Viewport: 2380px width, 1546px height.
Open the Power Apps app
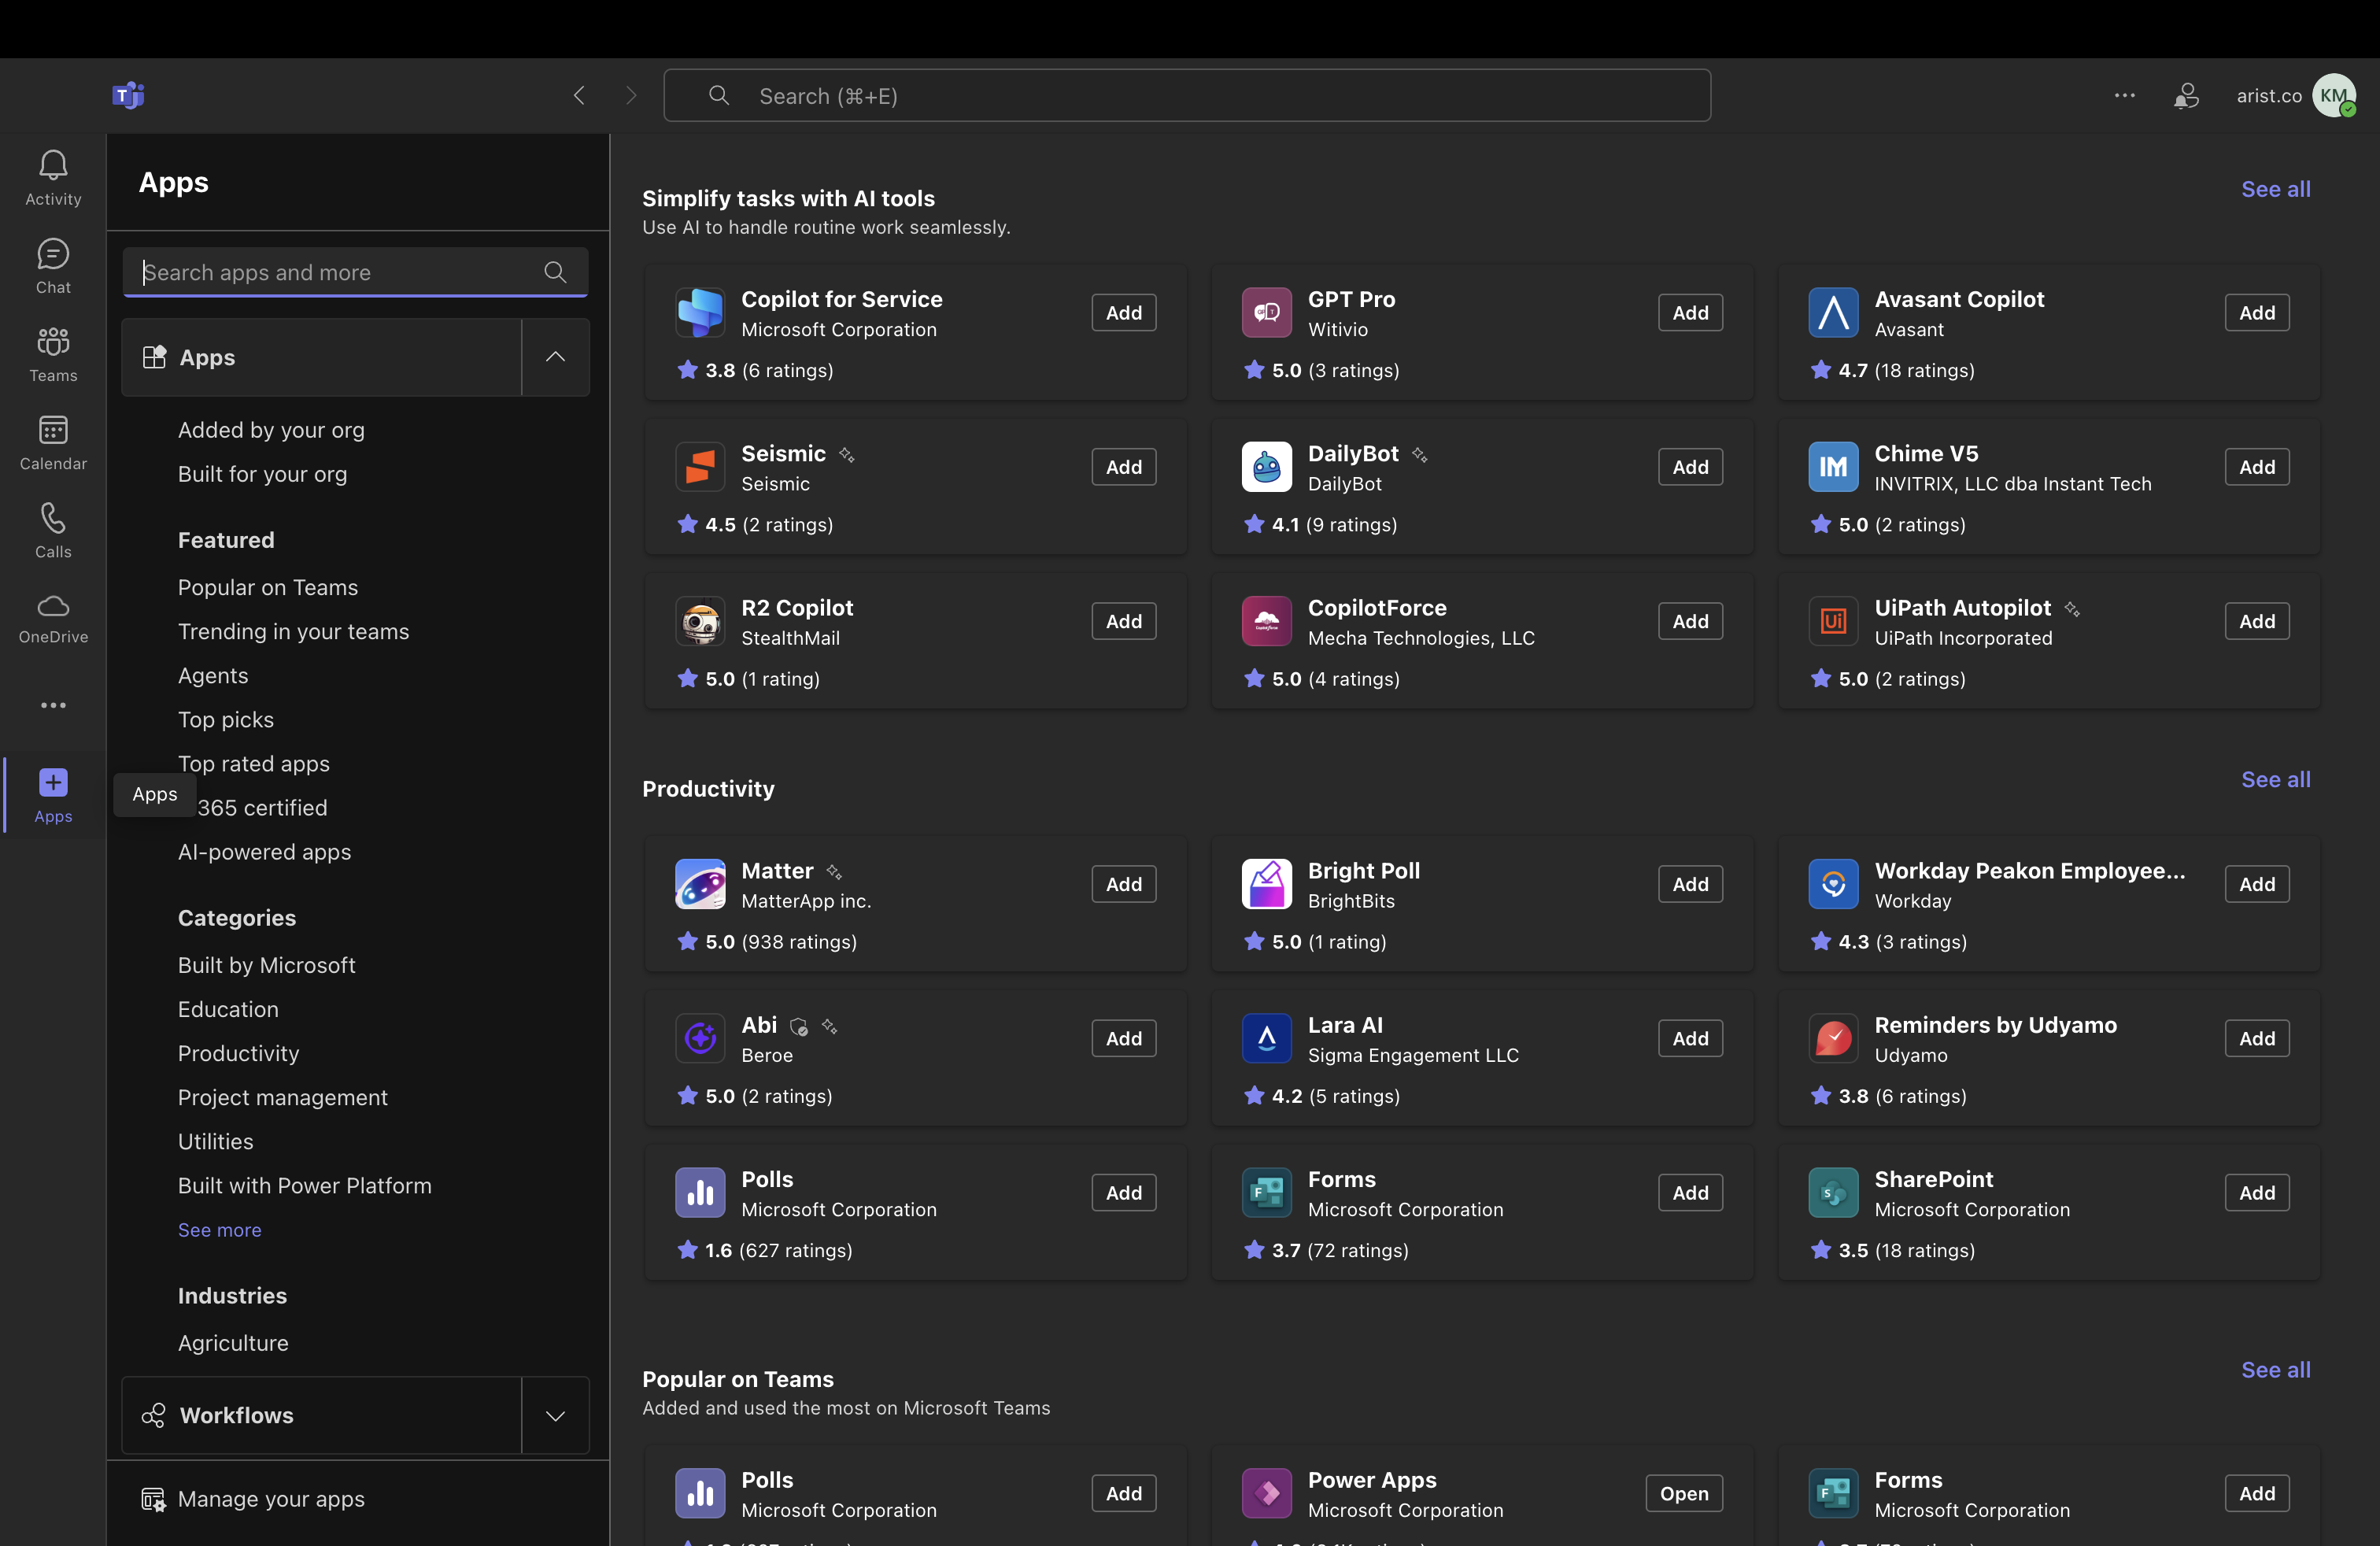coord(1684,1493)
